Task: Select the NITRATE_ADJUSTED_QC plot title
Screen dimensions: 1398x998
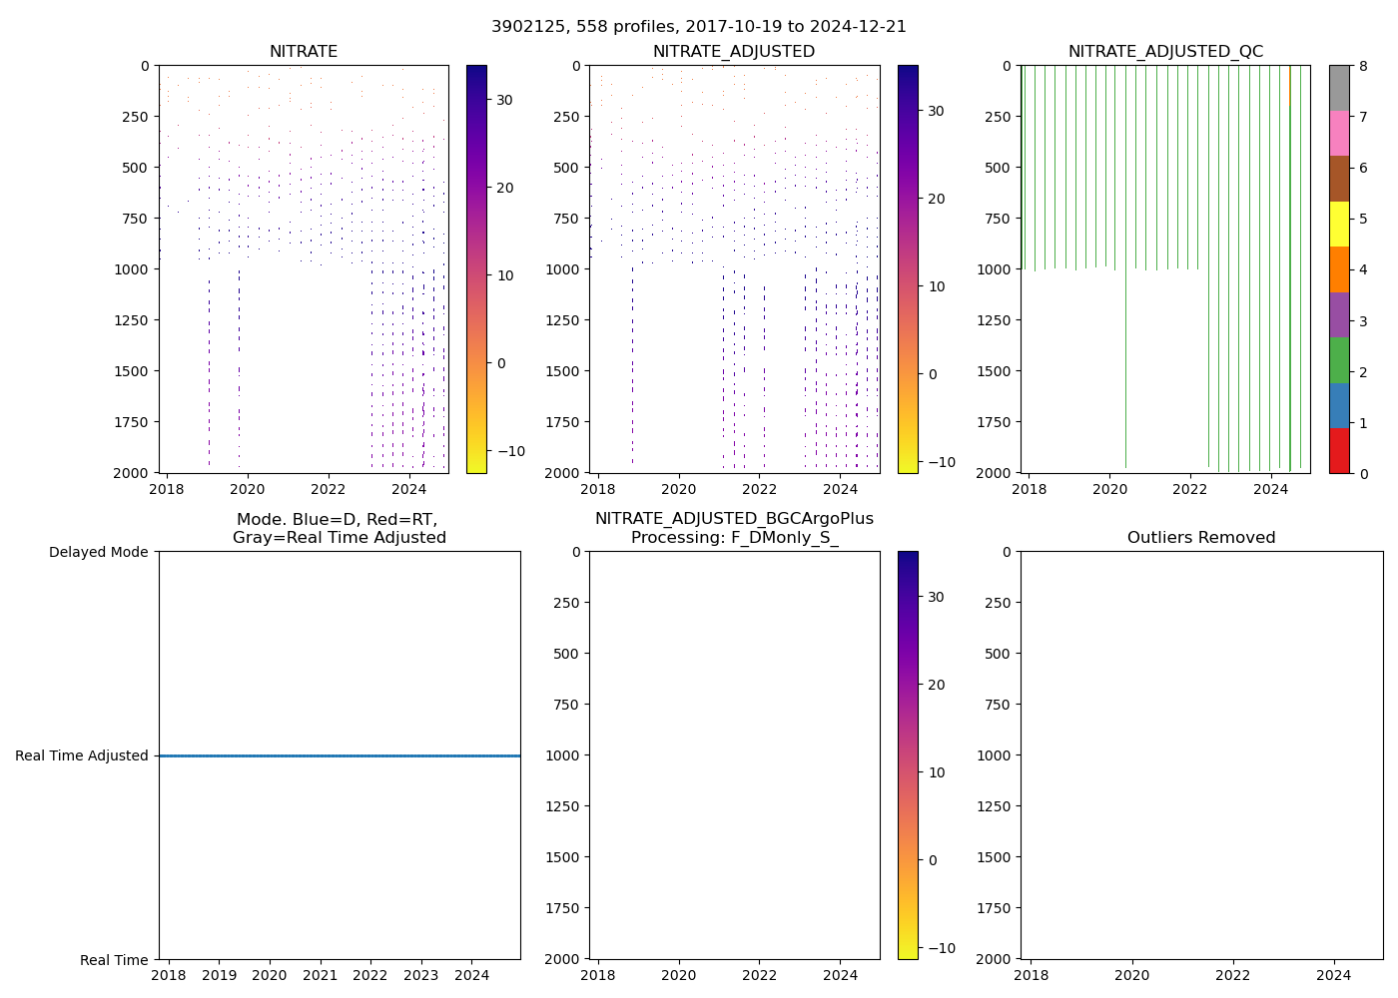Action: coord(1165,52)
